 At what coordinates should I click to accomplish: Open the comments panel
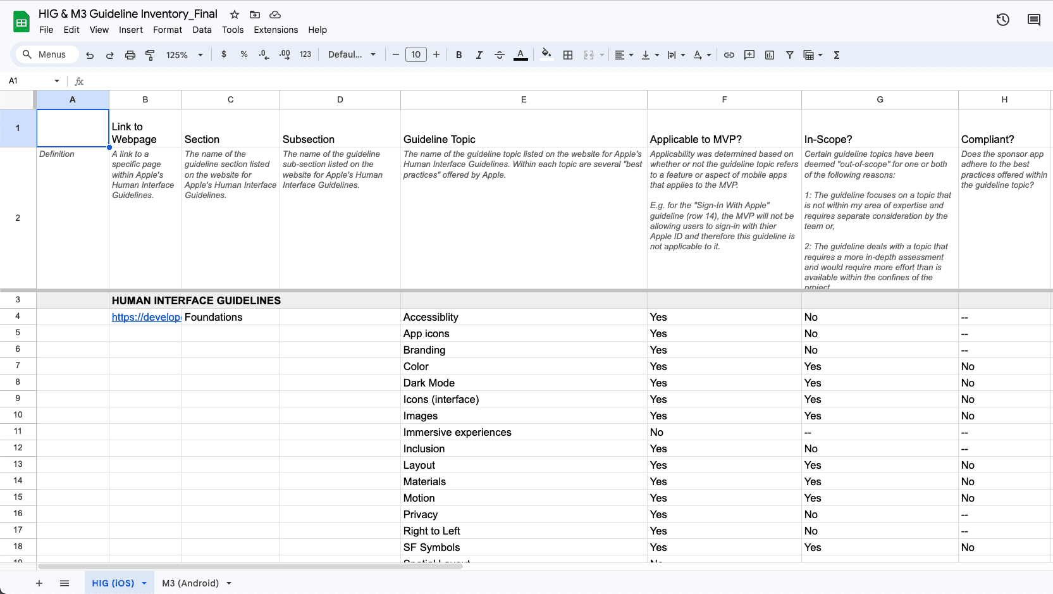(x=1034, y=20)
